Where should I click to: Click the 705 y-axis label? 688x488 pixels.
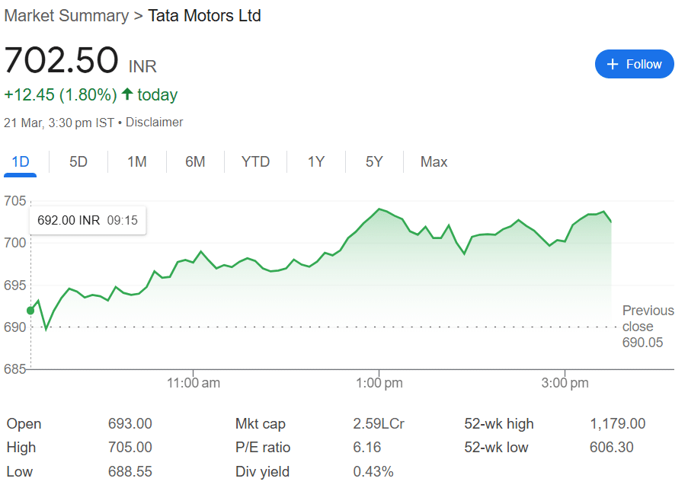click(15, 201)
